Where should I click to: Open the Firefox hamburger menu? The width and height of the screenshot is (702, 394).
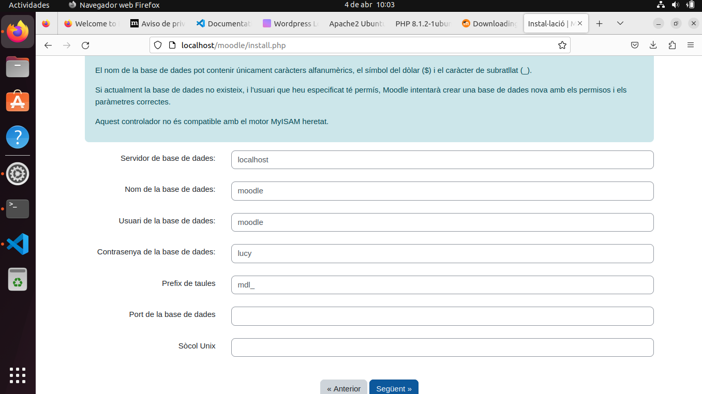click(x=691, y=45)
